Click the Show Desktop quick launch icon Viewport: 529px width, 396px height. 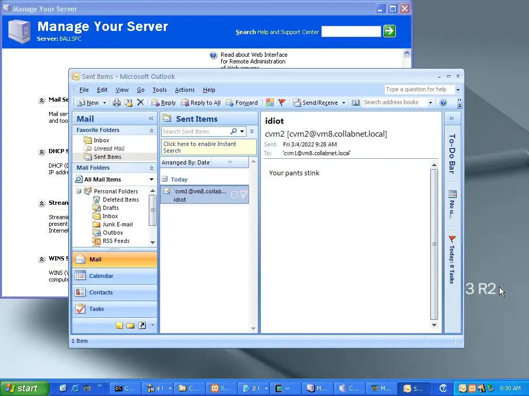pyautogui.click(x=63, y=388)
